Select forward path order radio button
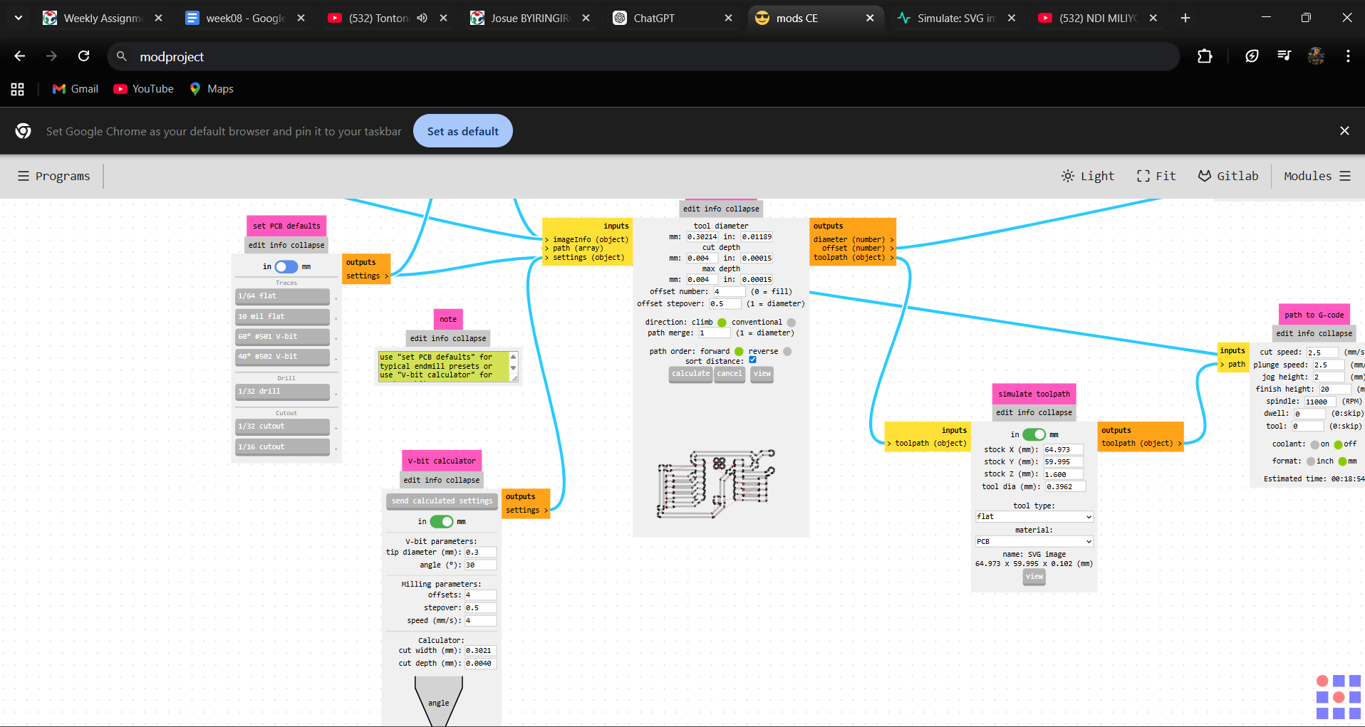Image resolution: width=1365 pixels, height=727 pixels. pyautogui.click(x=739, y=352)
